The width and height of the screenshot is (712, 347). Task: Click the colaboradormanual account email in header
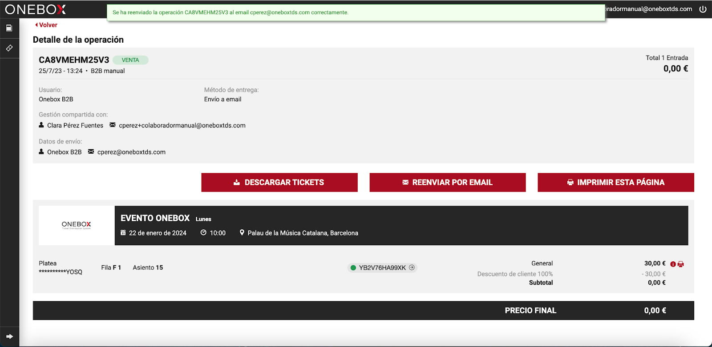coord(649,9)
